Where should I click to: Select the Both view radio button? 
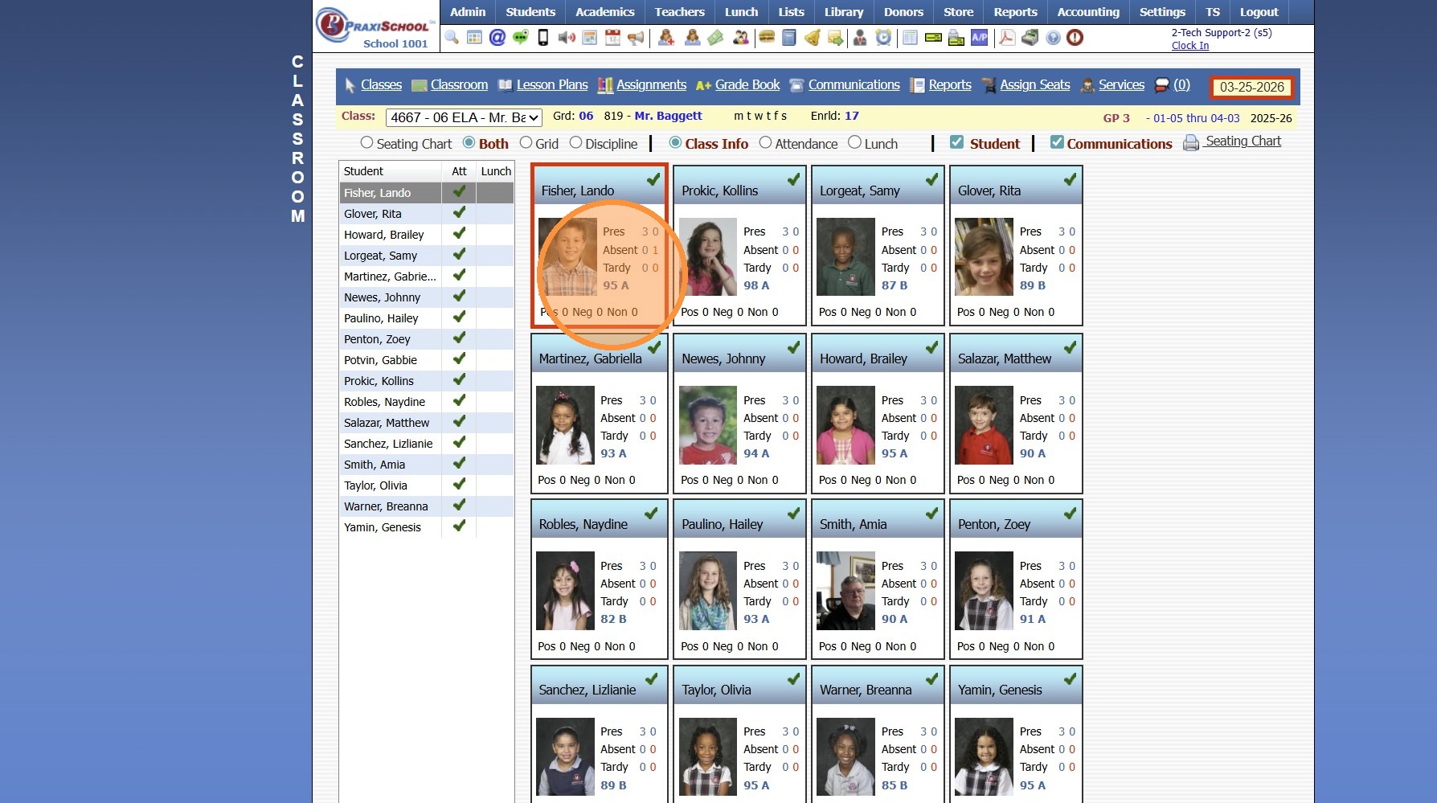(x=469, y=142)
